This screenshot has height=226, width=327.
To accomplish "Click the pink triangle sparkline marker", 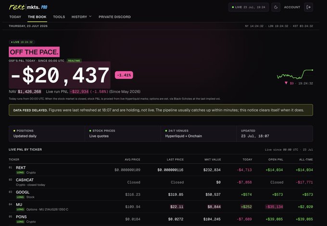I will pyautogui.click(x=286, y=83).
